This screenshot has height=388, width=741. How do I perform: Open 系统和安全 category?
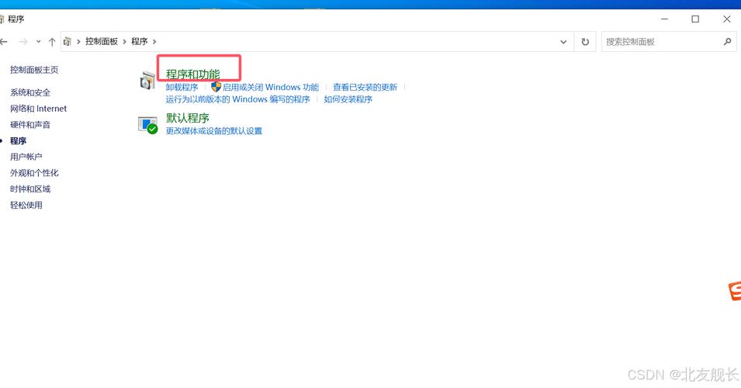click(30, 92)
